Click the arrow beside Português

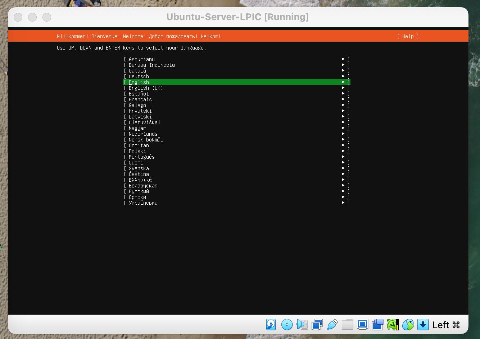(x=343, y=157)
